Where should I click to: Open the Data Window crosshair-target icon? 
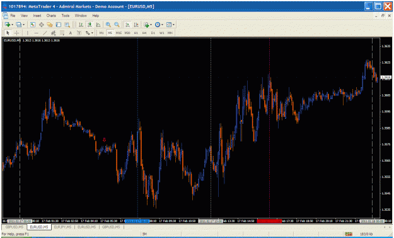coord(41,25)
